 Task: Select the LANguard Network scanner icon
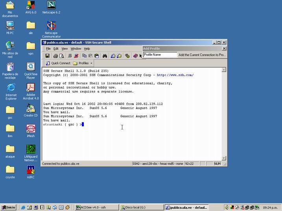click(31, 153)
